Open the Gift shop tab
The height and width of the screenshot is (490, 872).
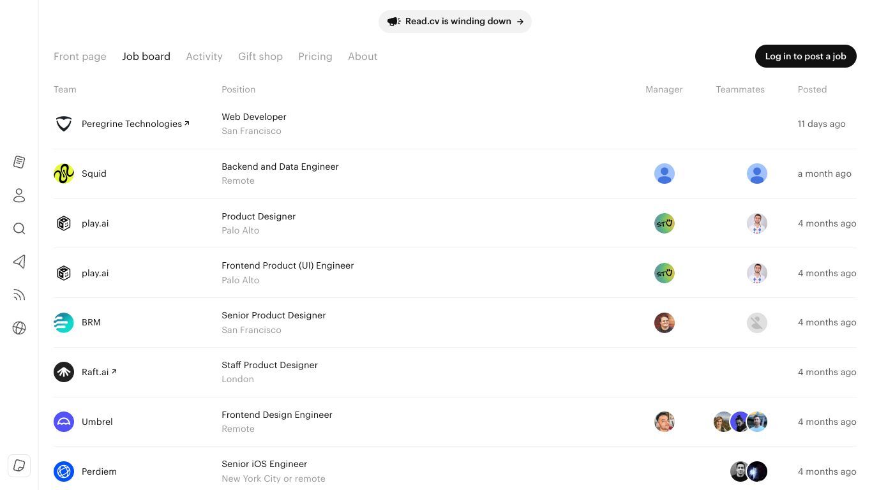tap(260, 56)
